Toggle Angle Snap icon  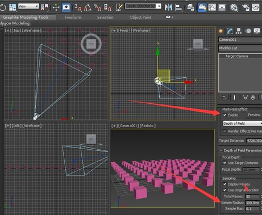point(88,7)
